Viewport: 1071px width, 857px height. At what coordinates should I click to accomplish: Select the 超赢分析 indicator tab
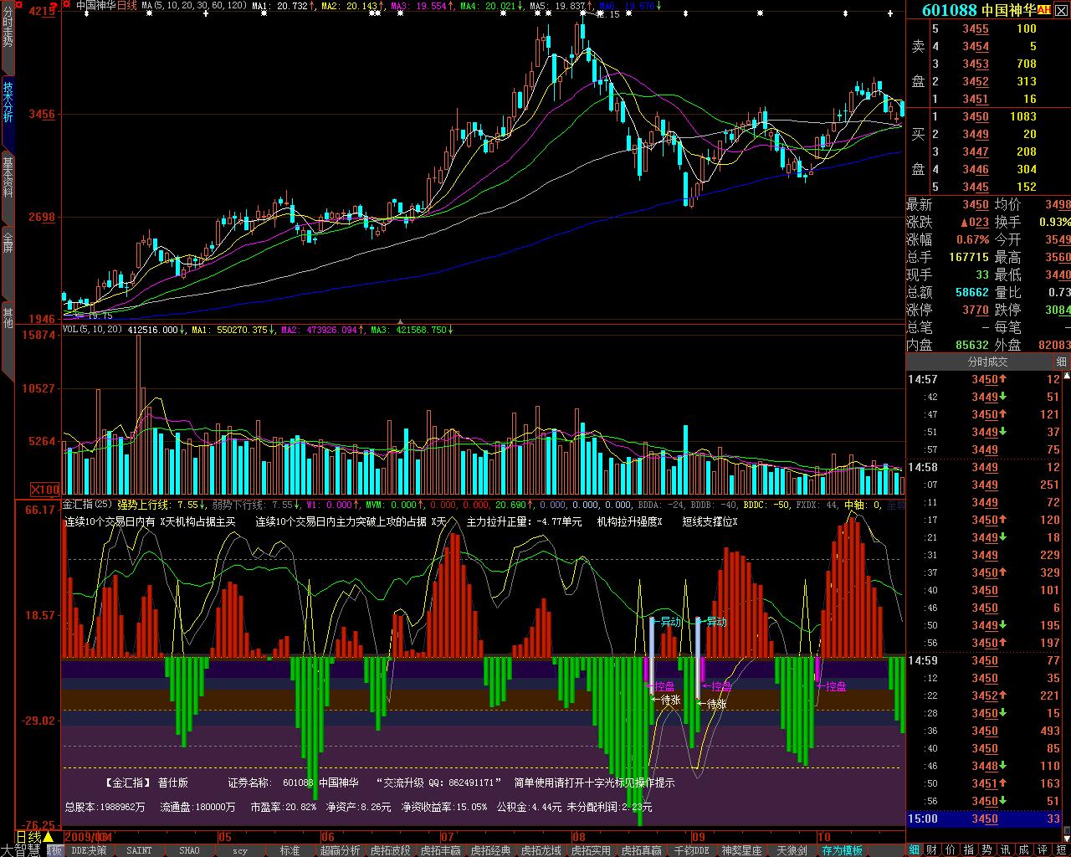[x=340, y=850]
